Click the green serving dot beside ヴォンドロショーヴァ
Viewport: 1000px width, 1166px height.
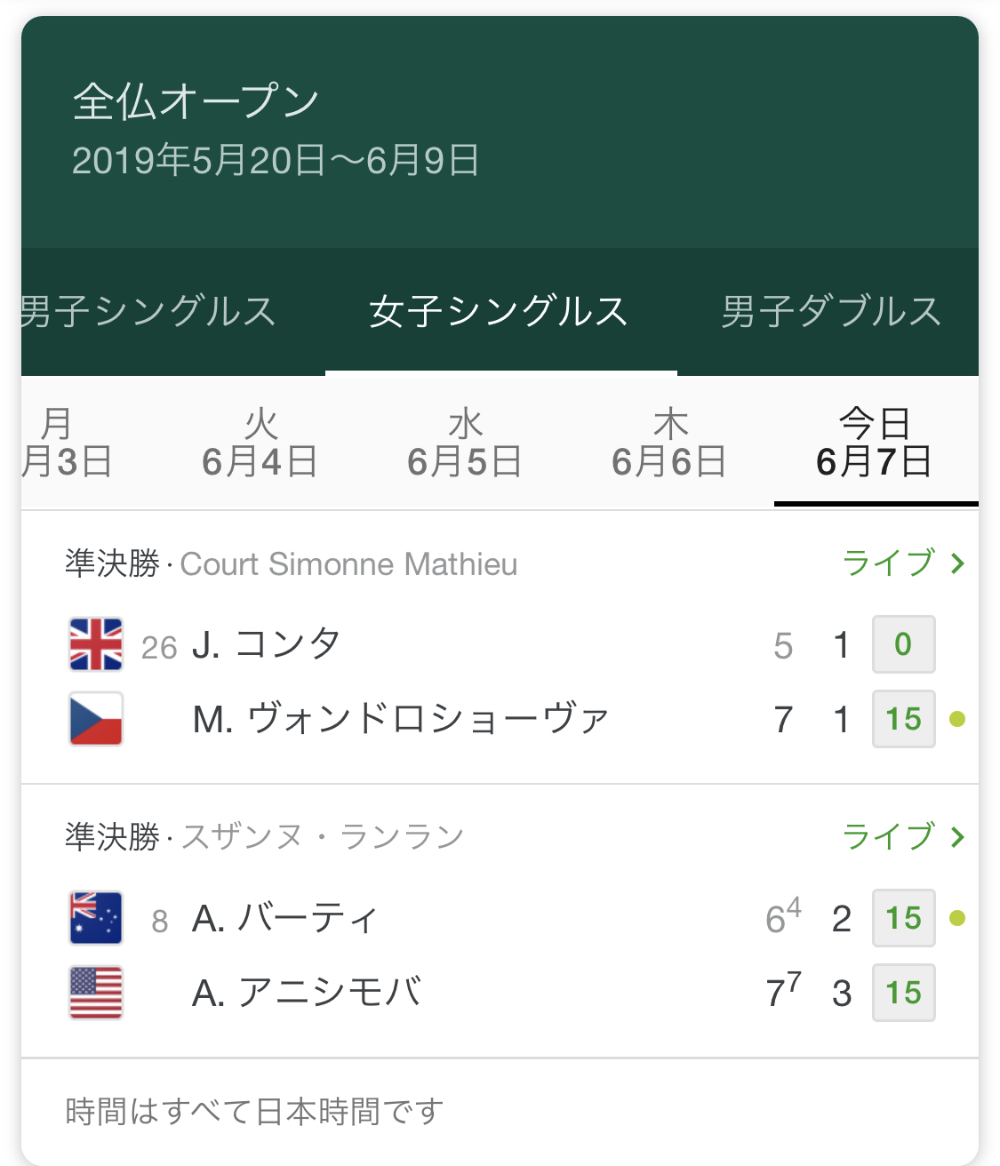957,719
